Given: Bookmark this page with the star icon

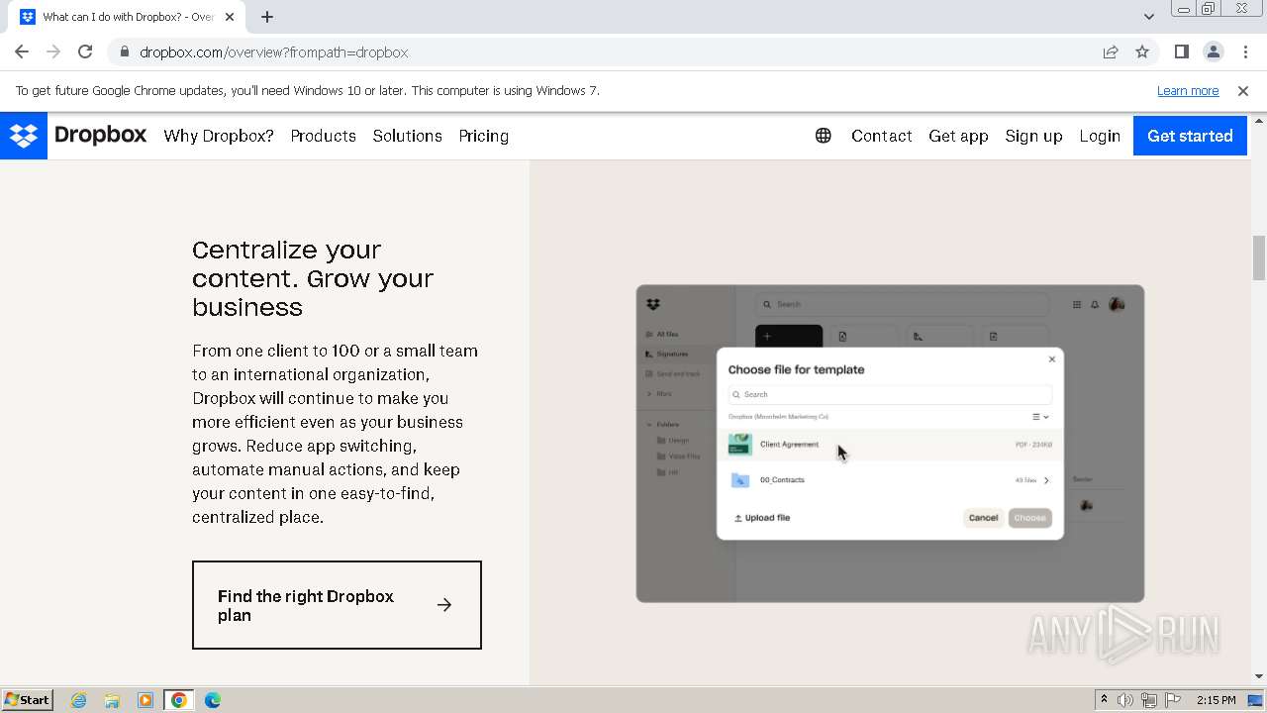Looking at the screenshot, I should [1142, 52].
